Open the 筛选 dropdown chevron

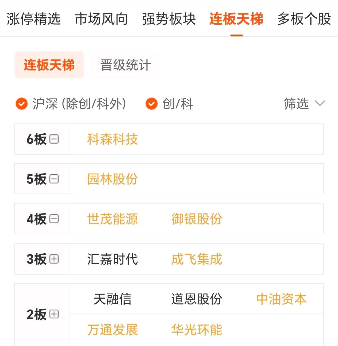[320, 103]
